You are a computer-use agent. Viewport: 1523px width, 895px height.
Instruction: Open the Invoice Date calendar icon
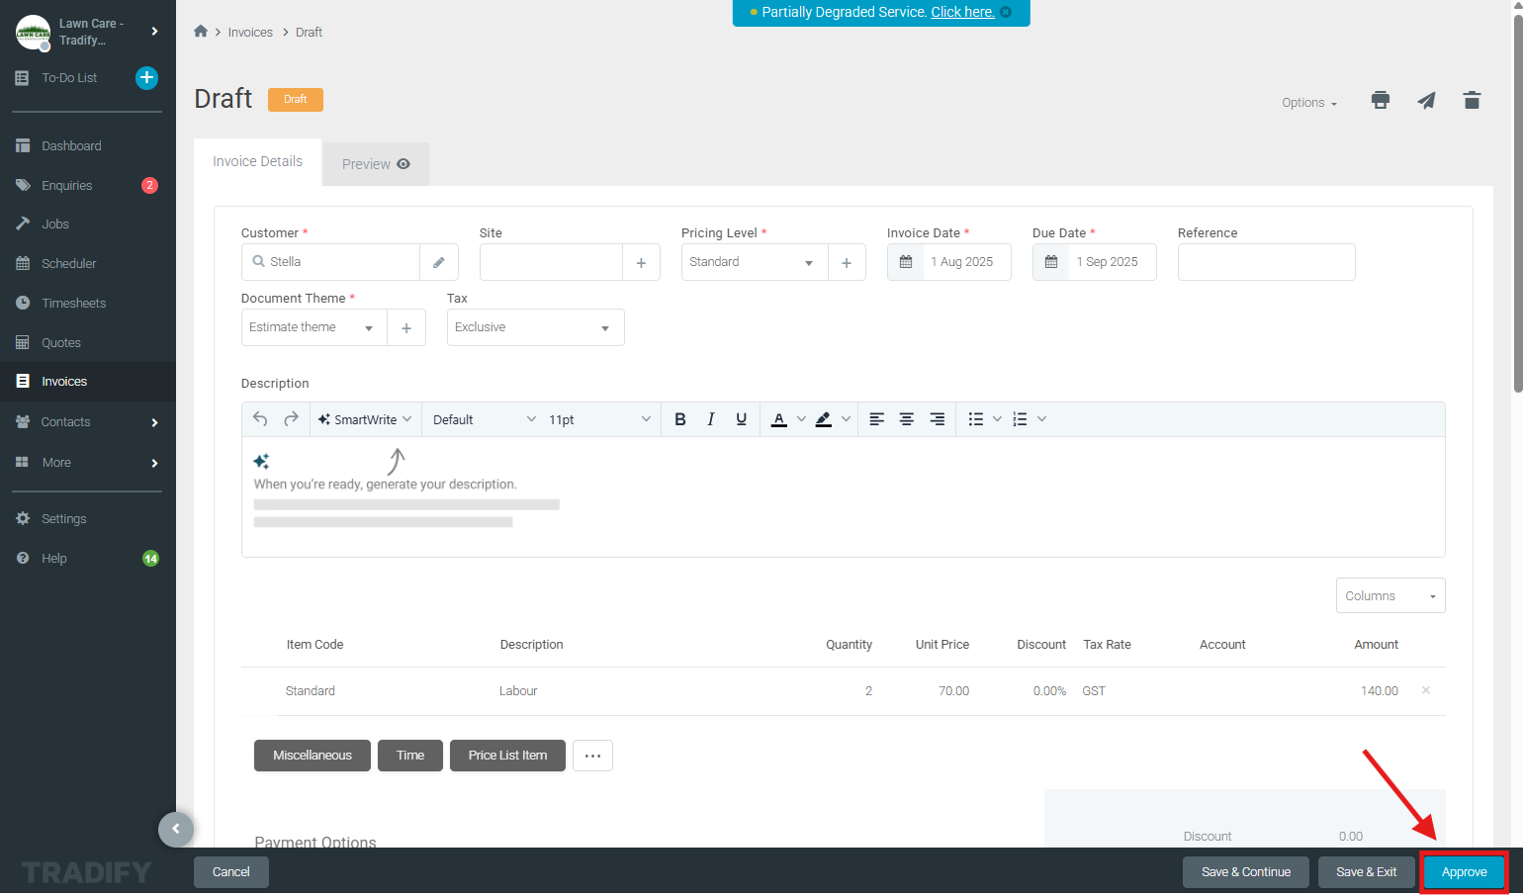(x=905, y=262)
